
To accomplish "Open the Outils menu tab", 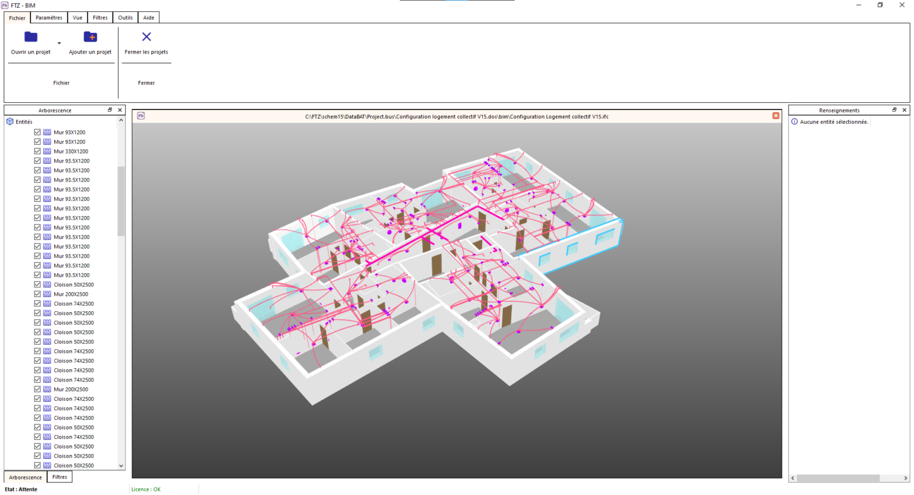I will pyautogui.click(x=125, y=17).
